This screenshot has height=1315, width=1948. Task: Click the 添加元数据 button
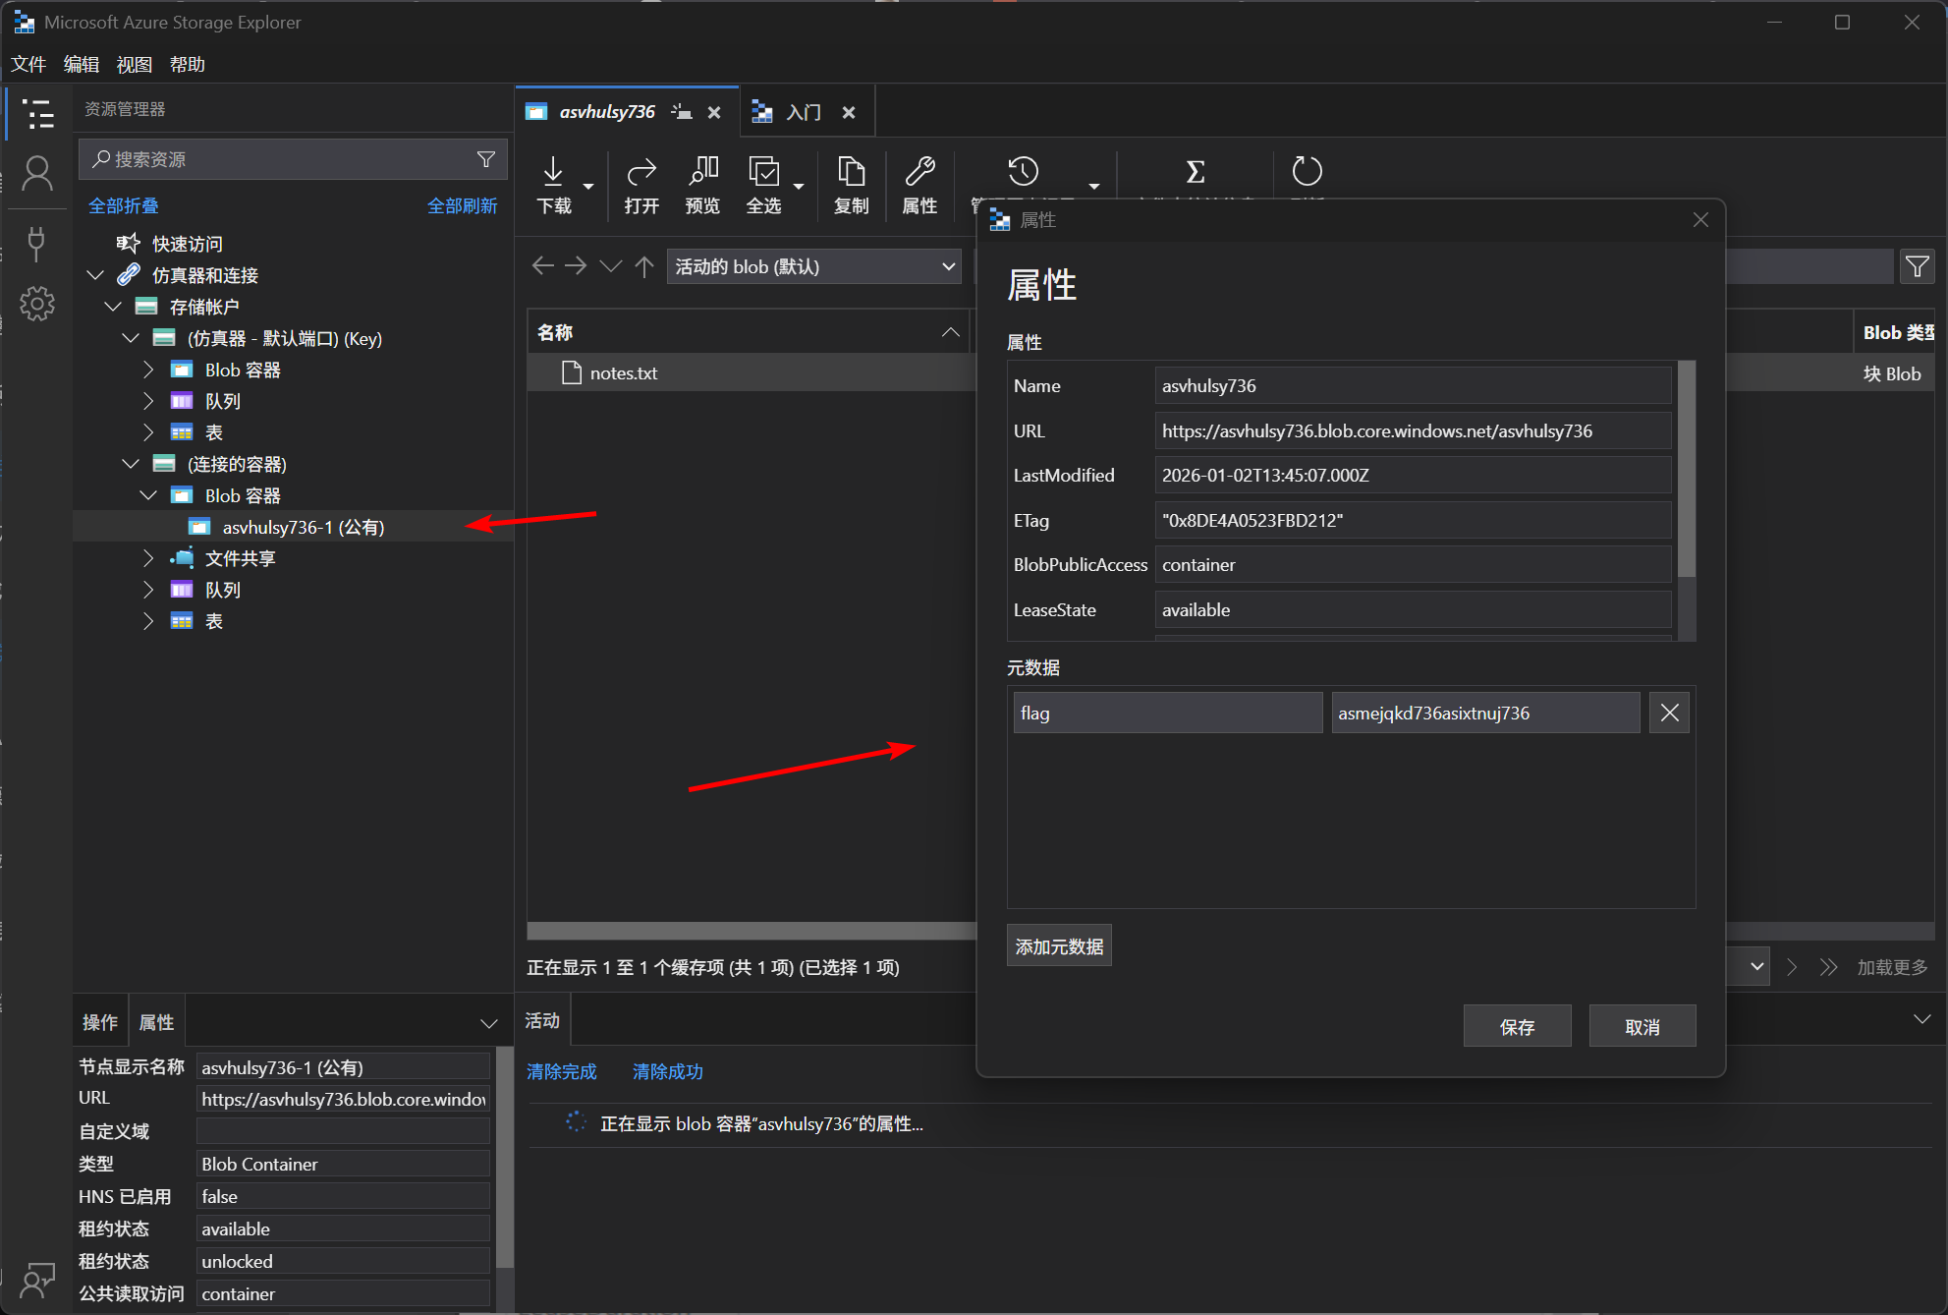pos(1059,945)
